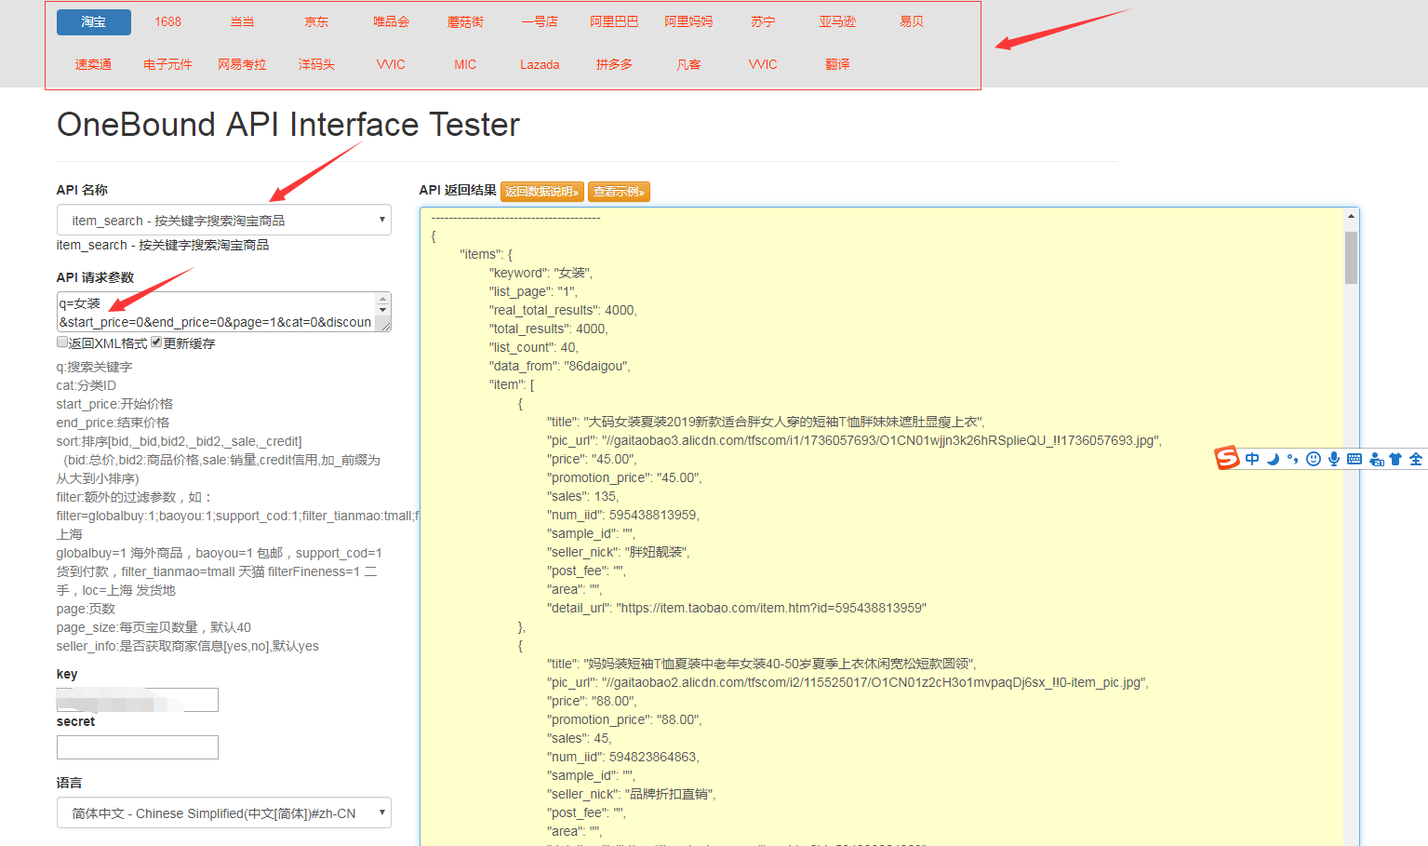Image resolution: width=1428 pixels, height=846 pixels.
Task: Click the page_size:每页宝贝数量 description line
Action: 153,627
